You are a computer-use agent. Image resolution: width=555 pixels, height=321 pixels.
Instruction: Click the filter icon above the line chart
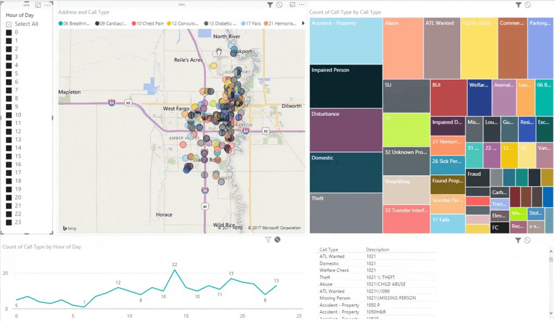click(x=268, y=240)
